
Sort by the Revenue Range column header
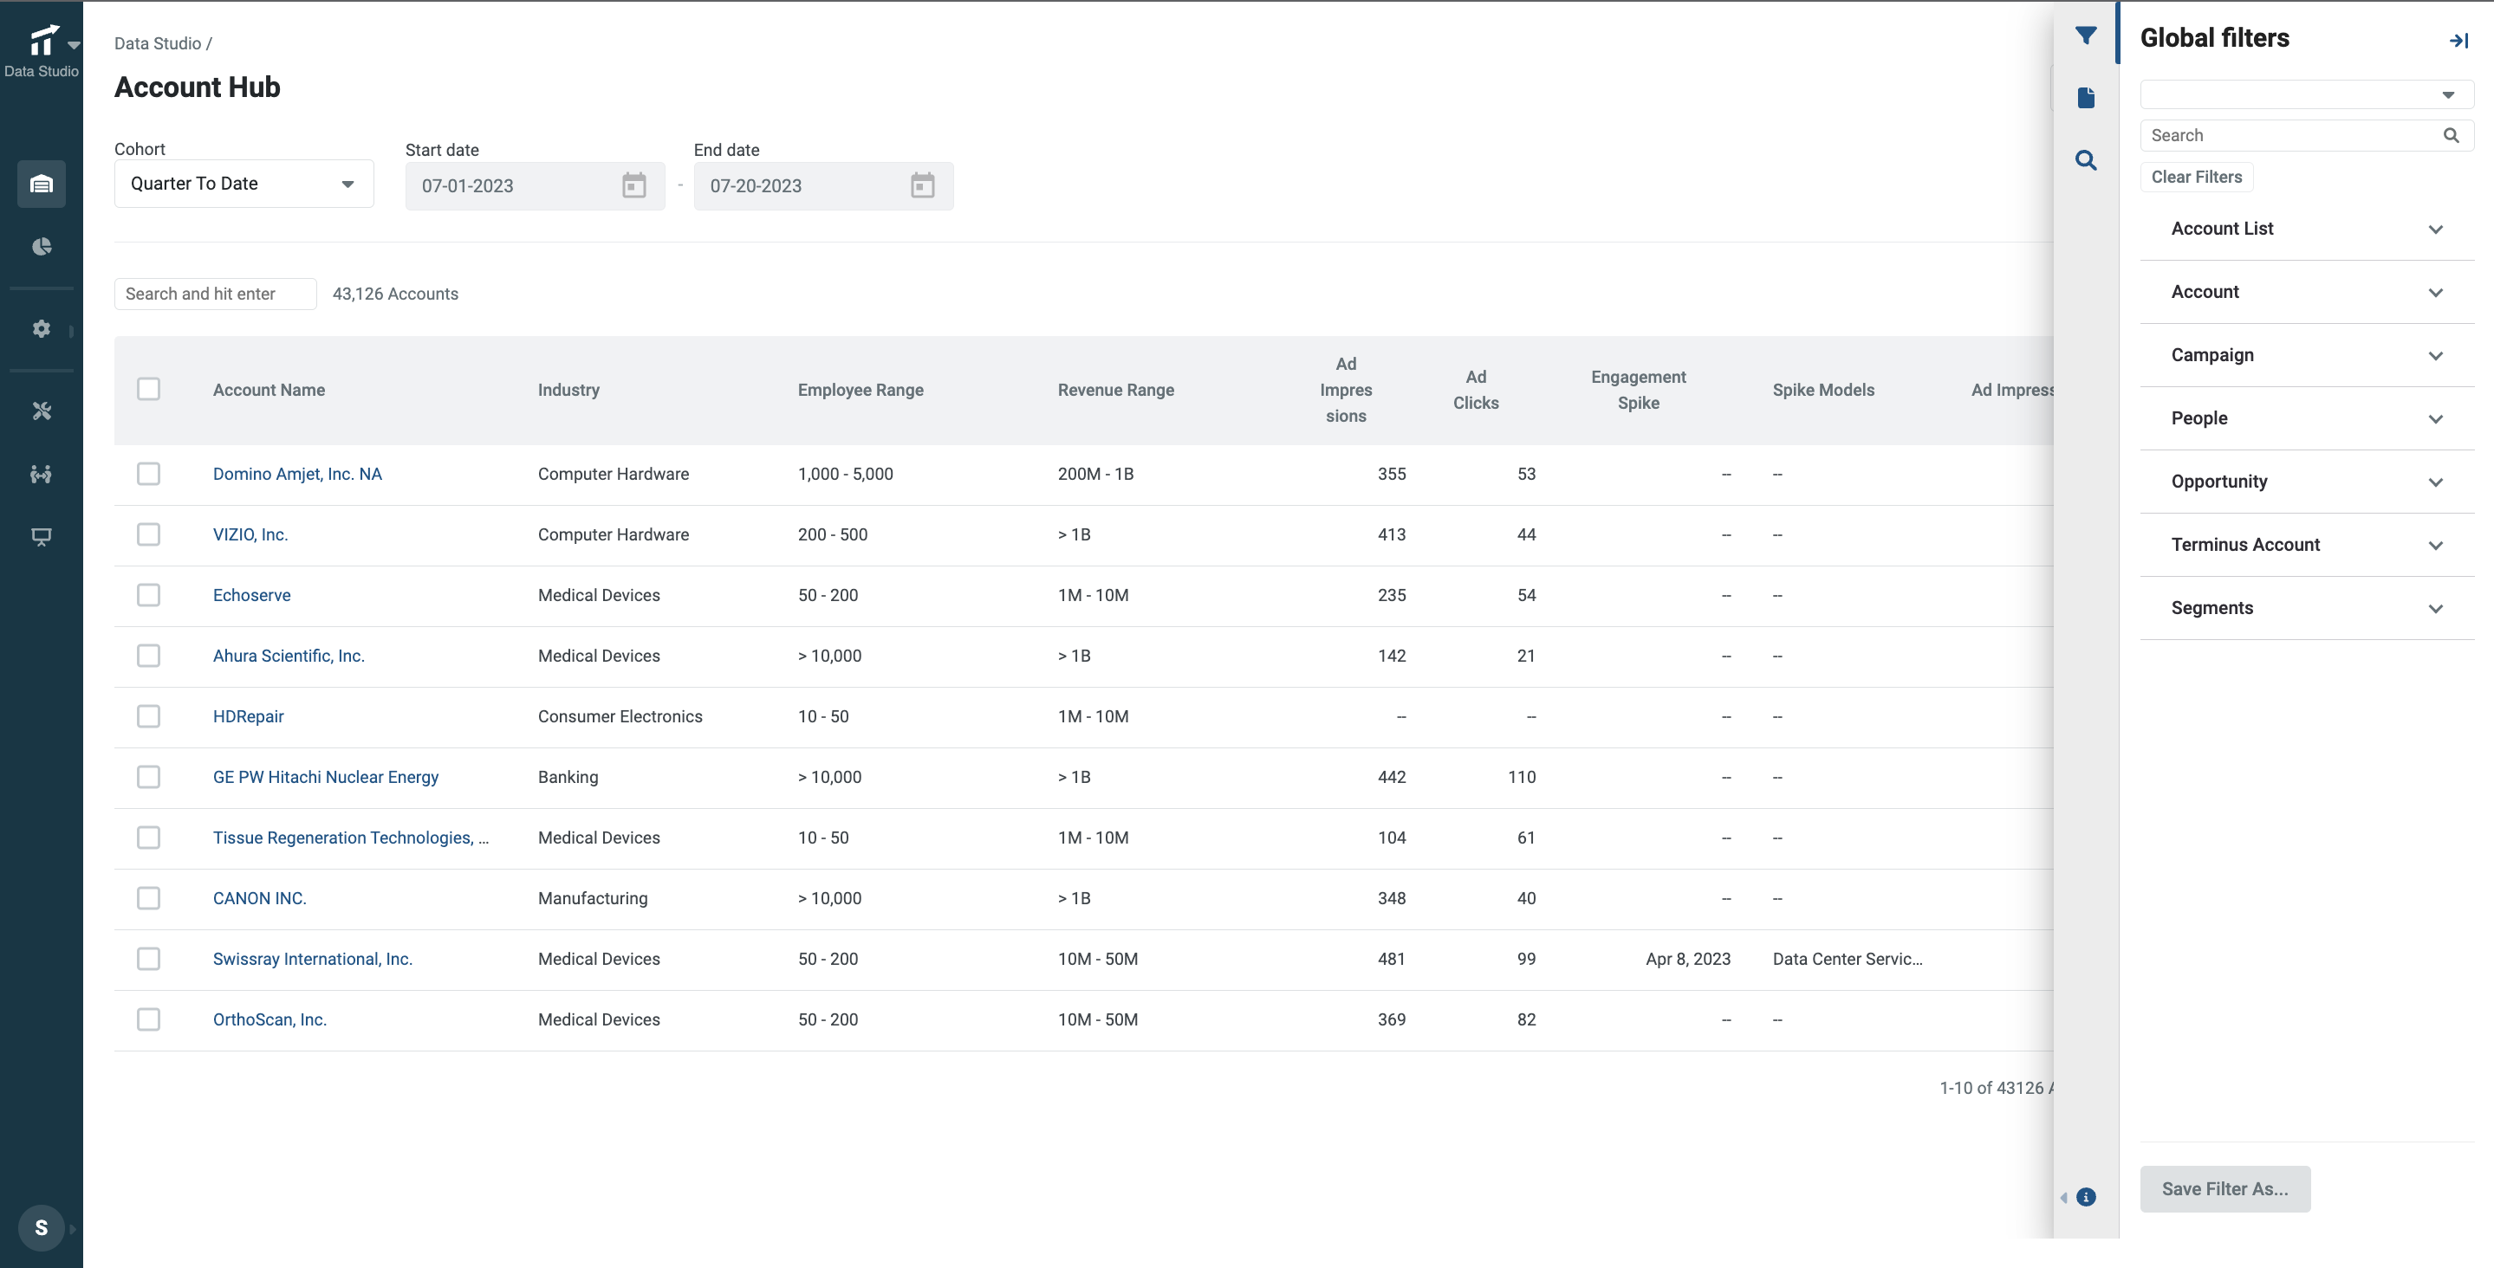(x=1115, y=390)
